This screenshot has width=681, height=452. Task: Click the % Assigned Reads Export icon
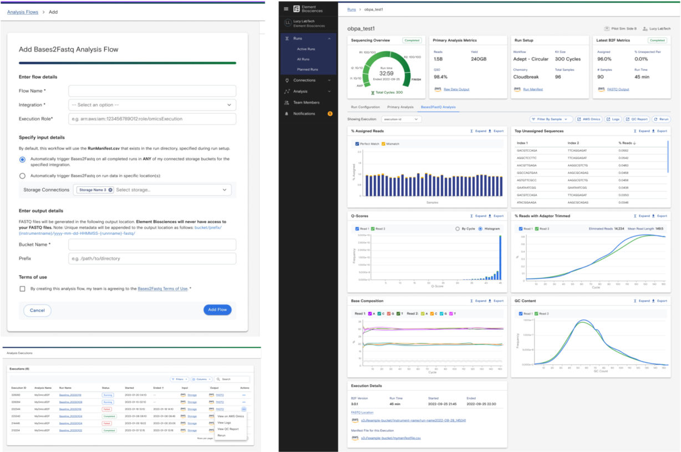point(490,131)
